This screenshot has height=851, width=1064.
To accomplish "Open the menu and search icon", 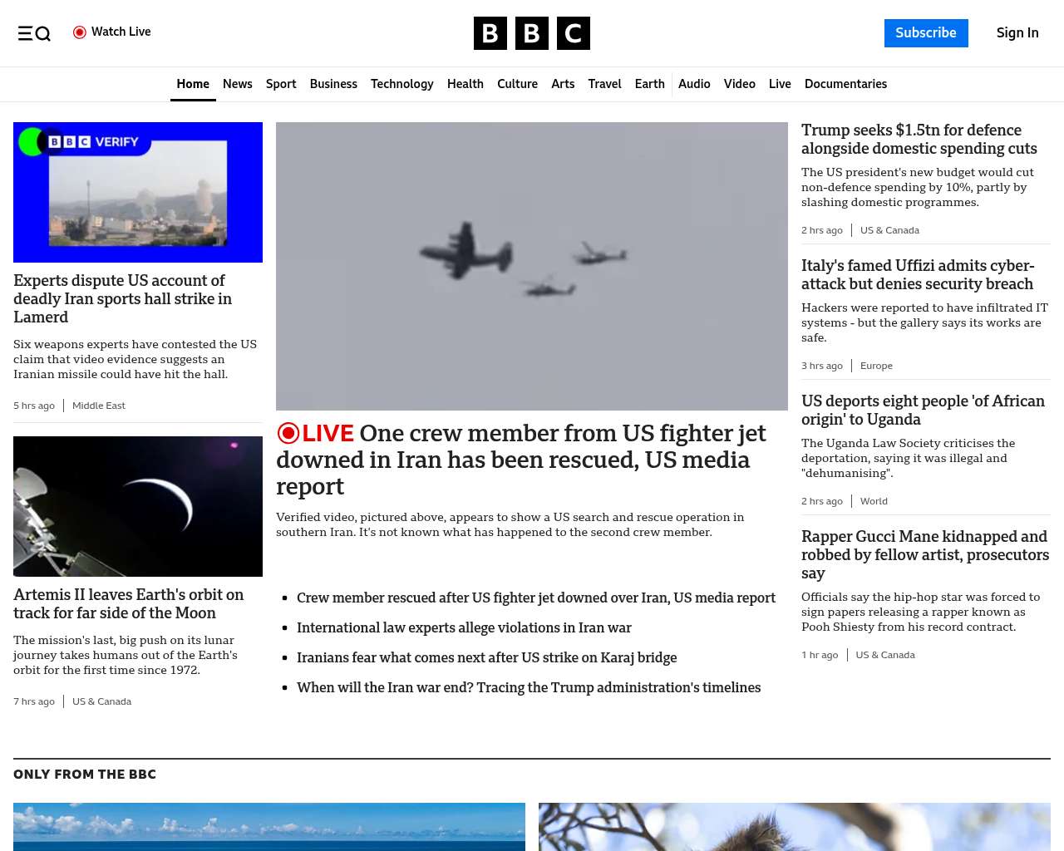I will tap(34, 33).
